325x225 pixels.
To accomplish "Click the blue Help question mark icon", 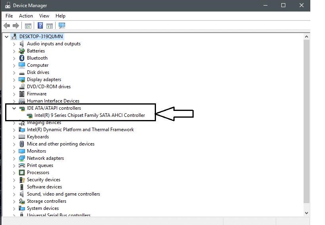I will click(x=40, y=26).
